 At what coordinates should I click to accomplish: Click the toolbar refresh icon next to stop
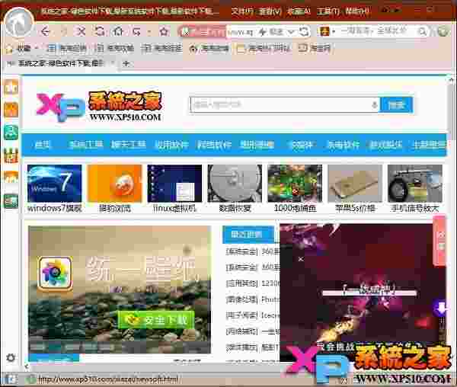tap(100, 31)
